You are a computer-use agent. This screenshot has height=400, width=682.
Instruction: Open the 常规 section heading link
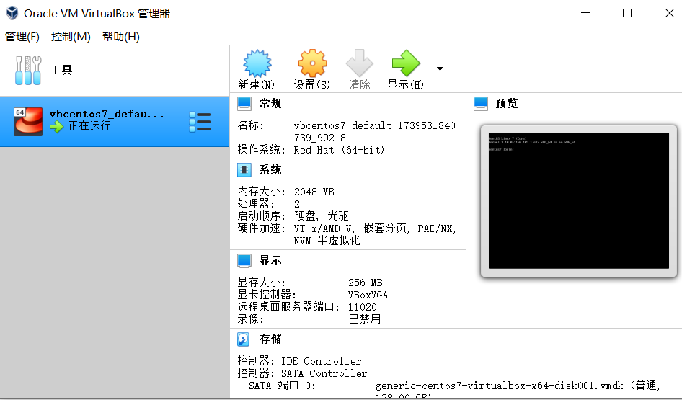point(270,104)
